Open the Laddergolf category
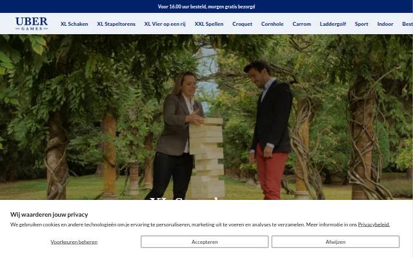Screen dimensions: 413x258 333,24
